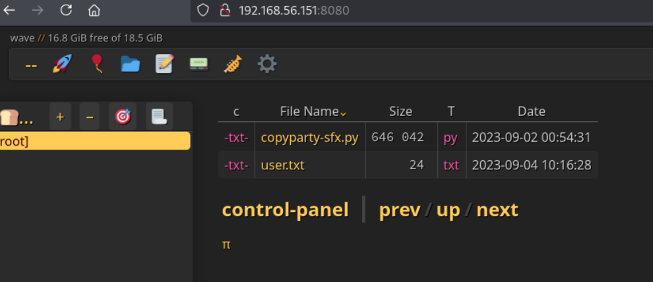Open the gear settings tab
The width and height of the screenshot is (653, 282).
click(x=267, y=64)
